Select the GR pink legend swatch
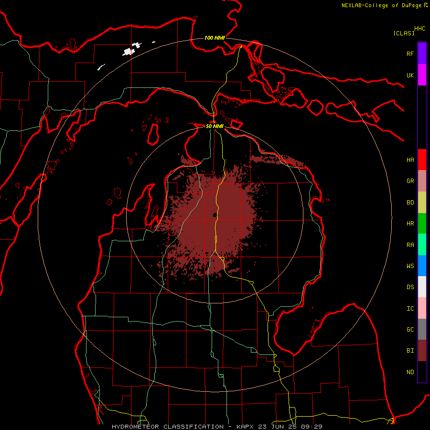The width and height of the screenshot is (430, 430). pos(422,181)
